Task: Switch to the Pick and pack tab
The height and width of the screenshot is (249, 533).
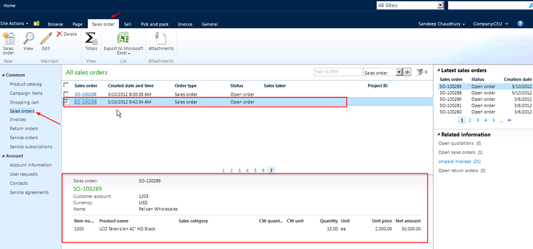Action: 155,24
